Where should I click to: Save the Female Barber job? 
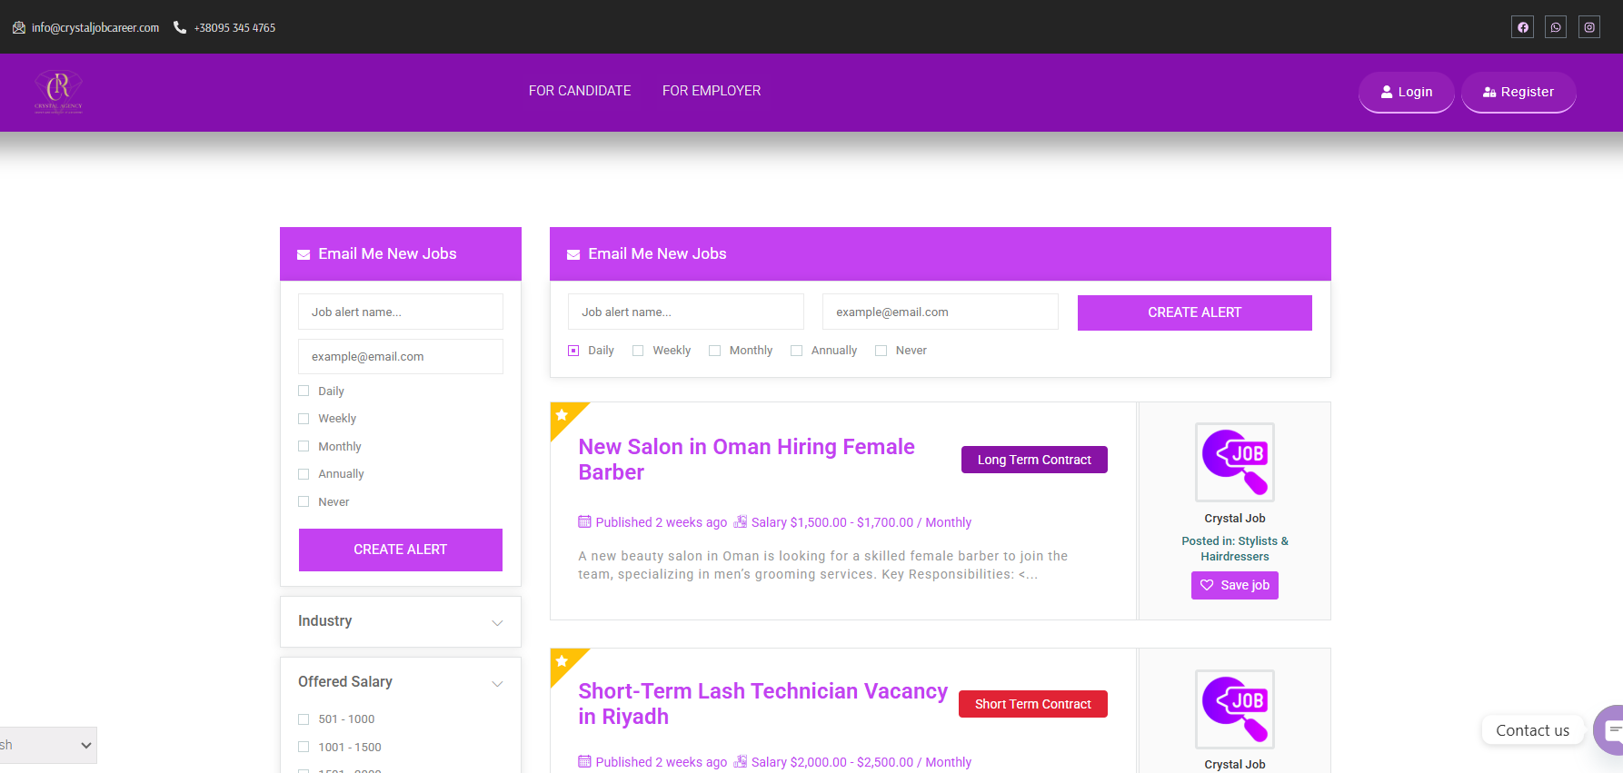1235,585
